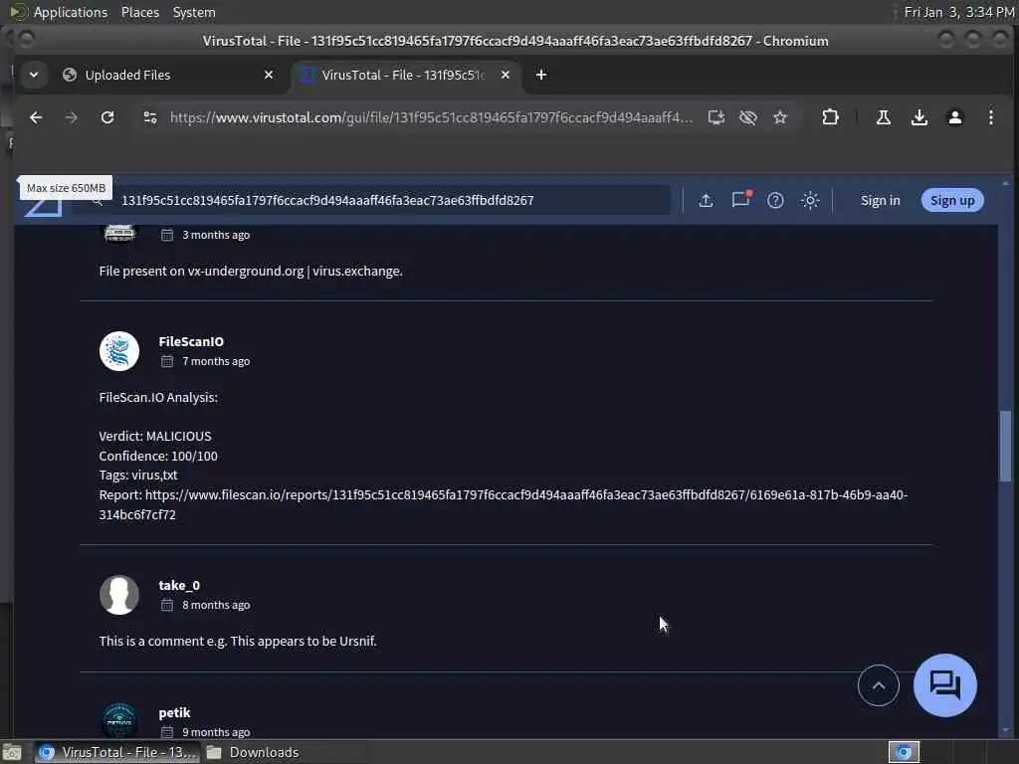This screenshot has height=764, width=1019.
Task: Open the filescan.io report URL
Action: coord(503,504)
